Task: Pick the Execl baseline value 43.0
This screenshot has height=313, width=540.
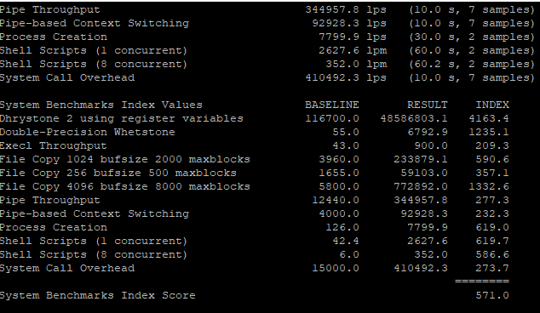Action: pyautogui.click(x=346, y=145)
